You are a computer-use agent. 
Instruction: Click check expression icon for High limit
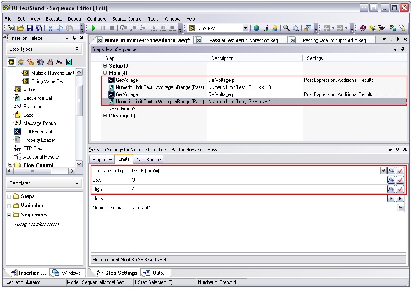400,189
